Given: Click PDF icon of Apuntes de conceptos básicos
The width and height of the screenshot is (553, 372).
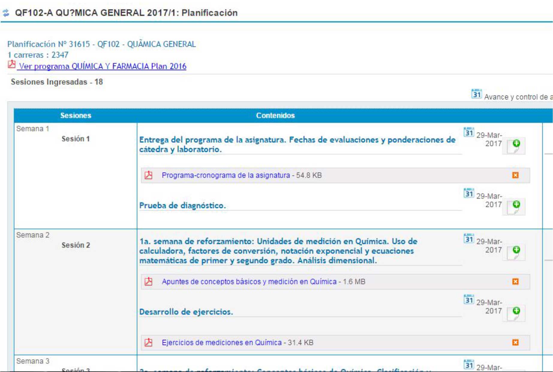Looking at the screenshot, I should point(148,282).
